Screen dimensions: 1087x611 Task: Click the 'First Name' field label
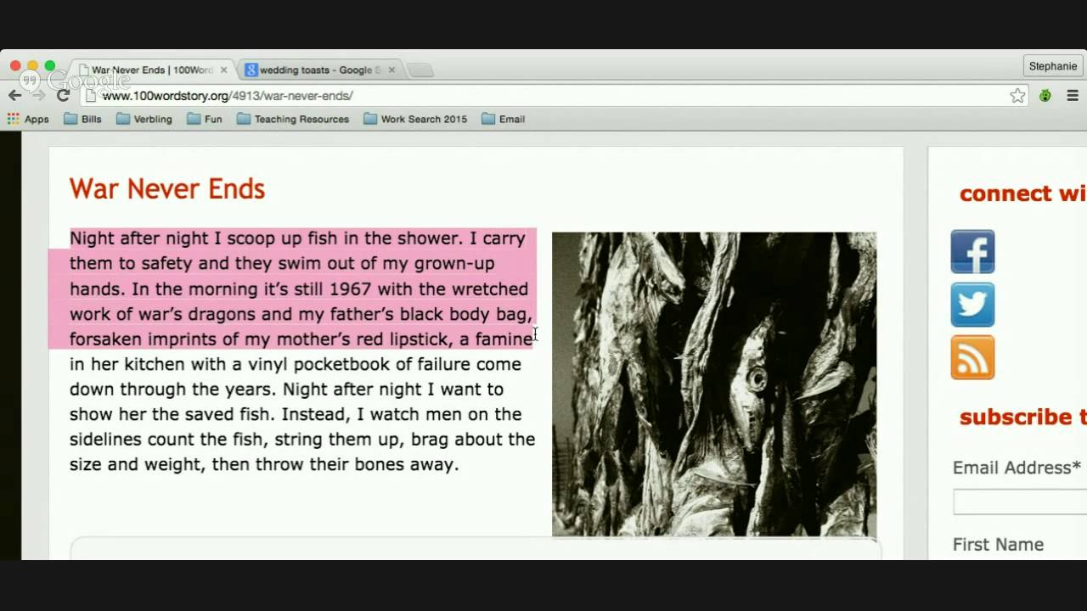click(998, 545)
